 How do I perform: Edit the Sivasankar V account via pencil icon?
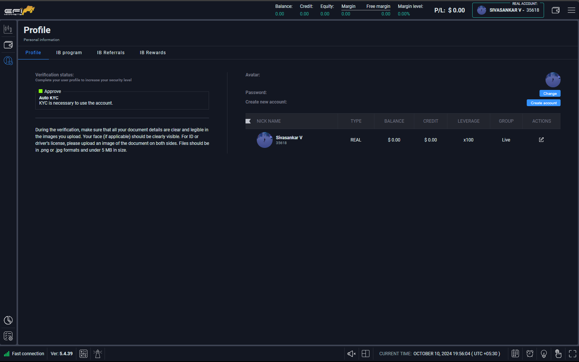pos(541,140)
